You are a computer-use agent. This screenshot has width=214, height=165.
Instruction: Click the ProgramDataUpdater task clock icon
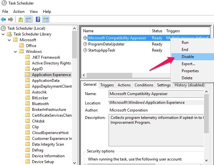click(x=85, y=44)
